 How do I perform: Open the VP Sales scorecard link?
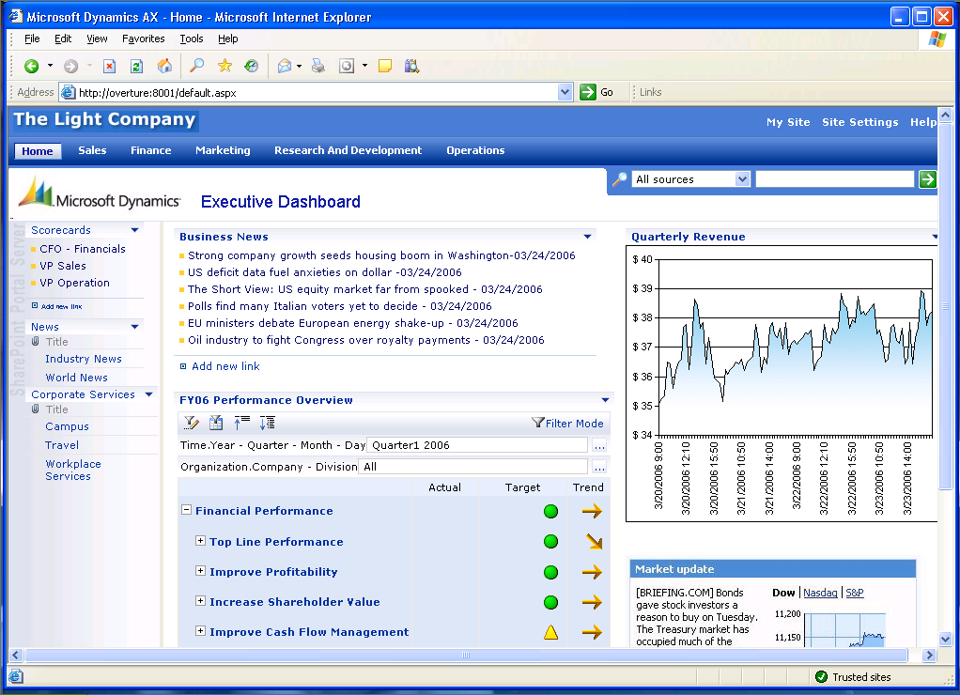point(63,266)
